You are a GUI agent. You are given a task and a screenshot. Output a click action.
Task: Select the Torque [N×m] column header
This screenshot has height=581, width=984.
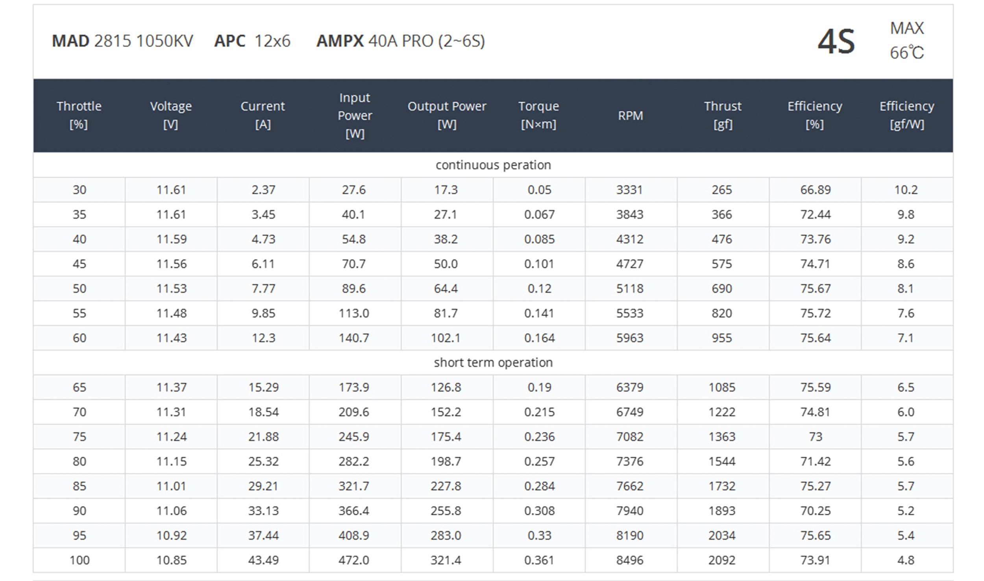(538, 115)
